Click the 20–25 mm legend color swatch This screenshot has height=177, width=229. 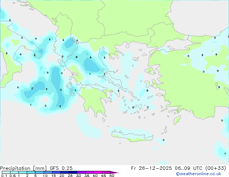point(64,172)
